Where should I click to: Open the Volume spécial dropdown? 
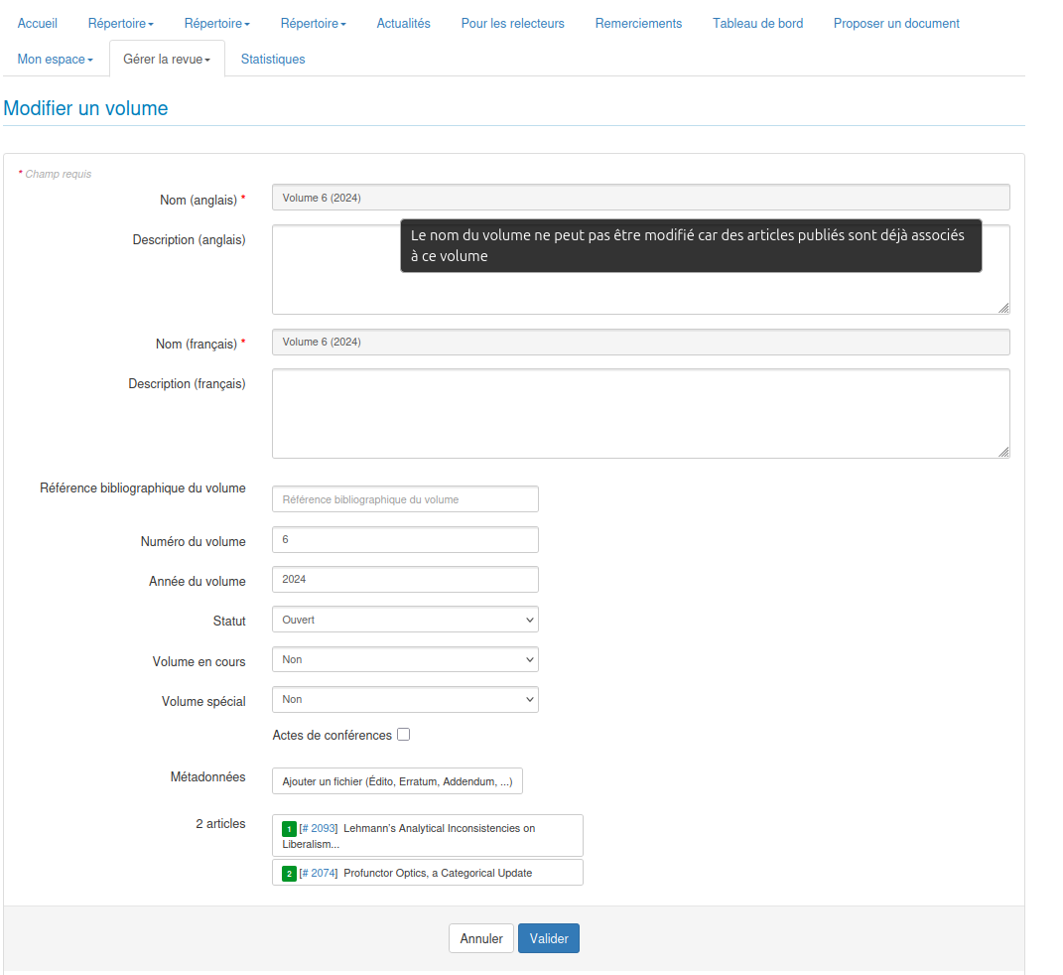[x=405, y=699]
